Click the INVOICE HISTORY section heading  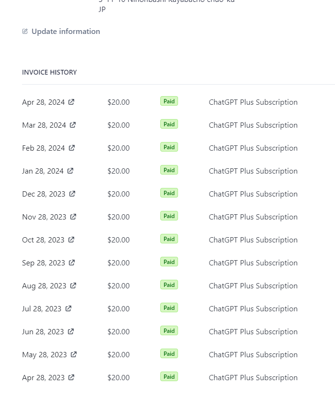point(49,72)
